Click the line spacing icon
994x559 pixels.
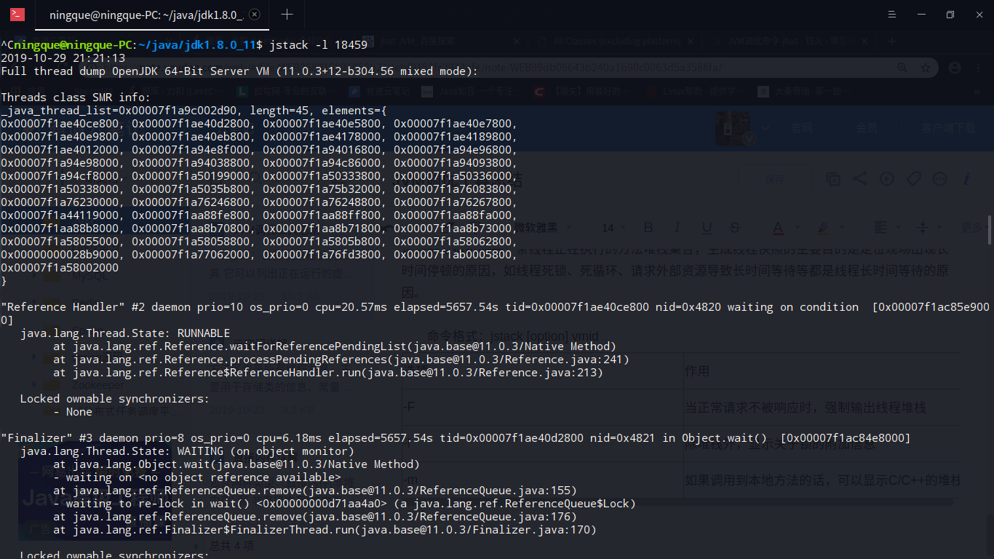[923, 228]
